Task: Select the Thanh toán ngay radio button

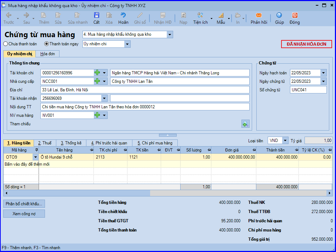Action: click(x=46, y=44)
